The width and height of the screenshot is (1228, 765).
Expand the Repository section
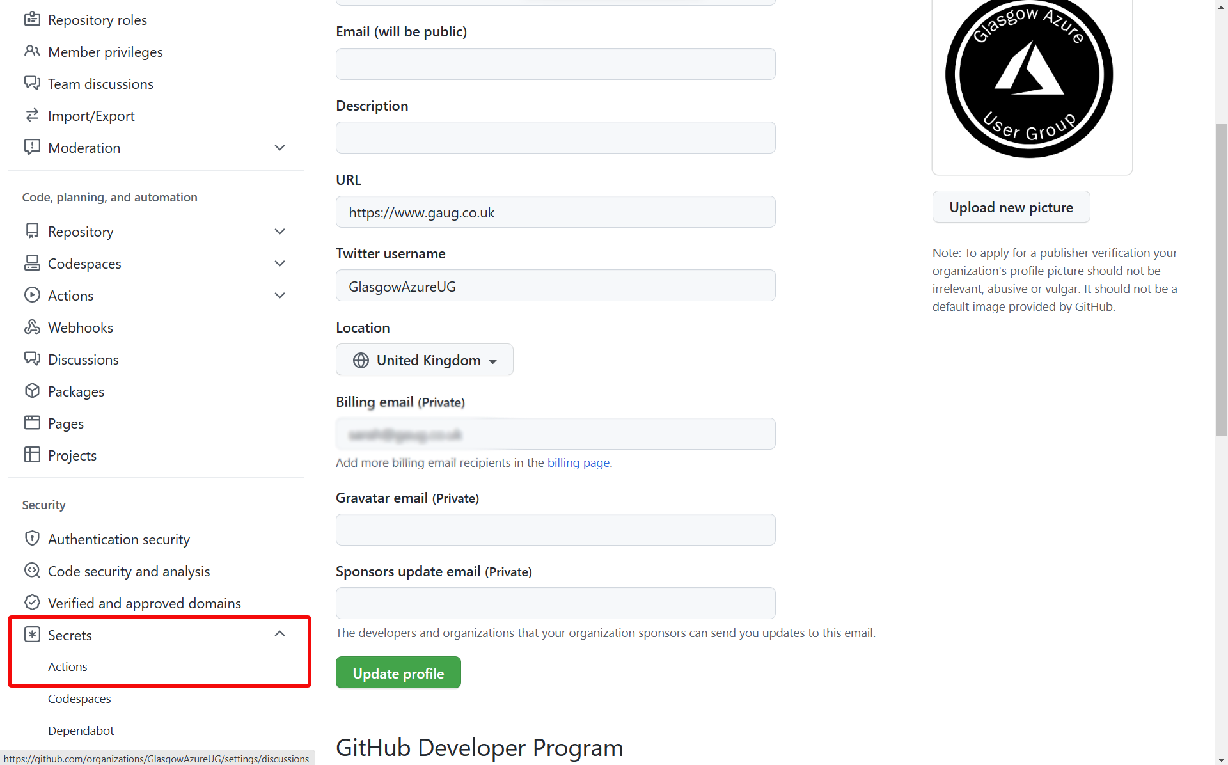279,231
